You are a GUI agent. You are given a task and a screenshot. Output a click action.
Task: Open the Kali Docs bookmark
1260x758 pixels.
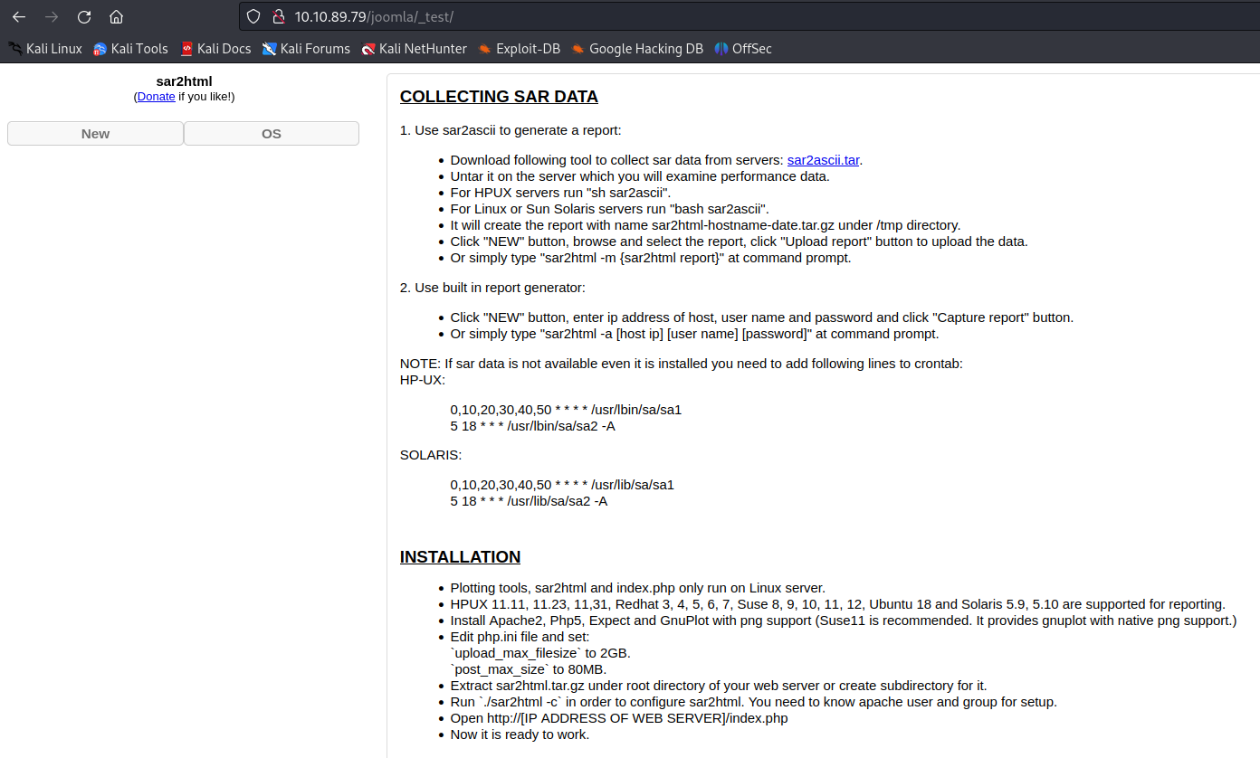pos(215,48)
